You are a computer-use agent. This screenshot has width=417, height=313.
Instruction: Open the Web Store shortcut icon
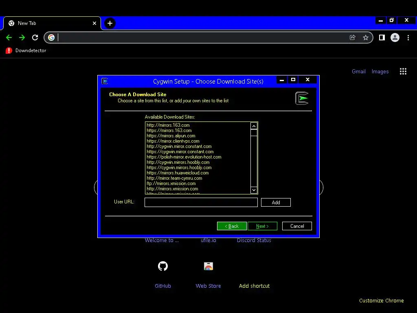[208, 266]
